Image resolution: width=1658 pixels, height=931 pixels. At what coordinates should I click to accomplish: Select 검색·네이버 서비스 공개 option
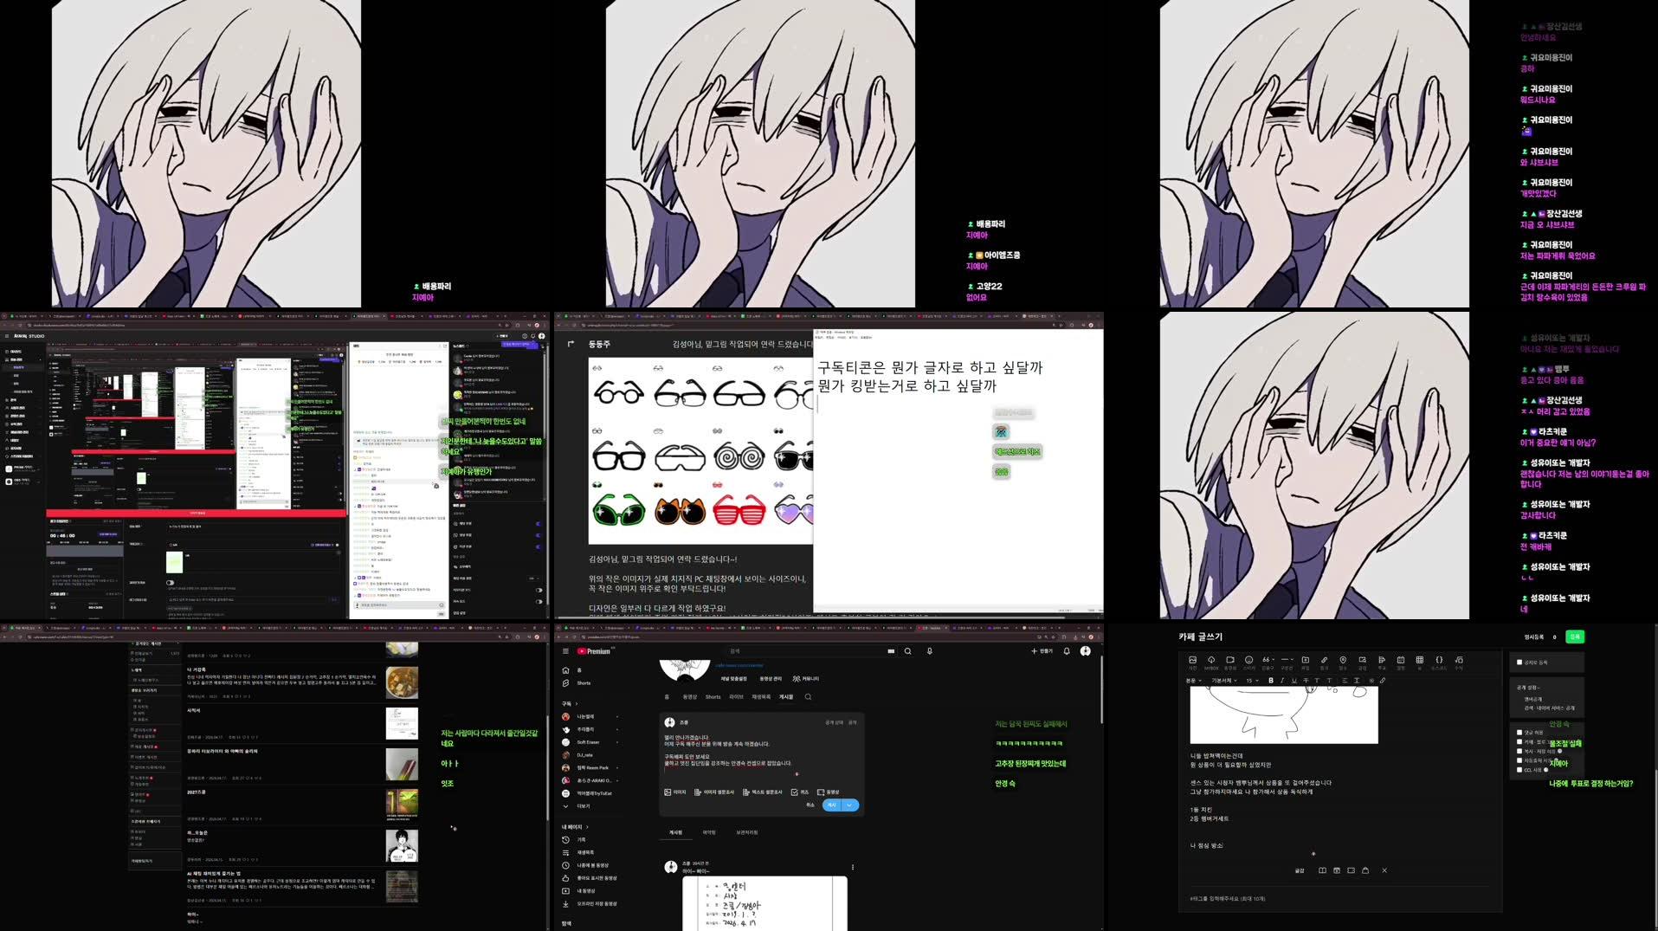(x=1549, y=708)
